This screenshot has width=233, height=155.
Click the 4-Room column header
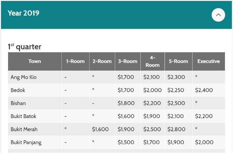pyautogui.click(x=153, y=61)
